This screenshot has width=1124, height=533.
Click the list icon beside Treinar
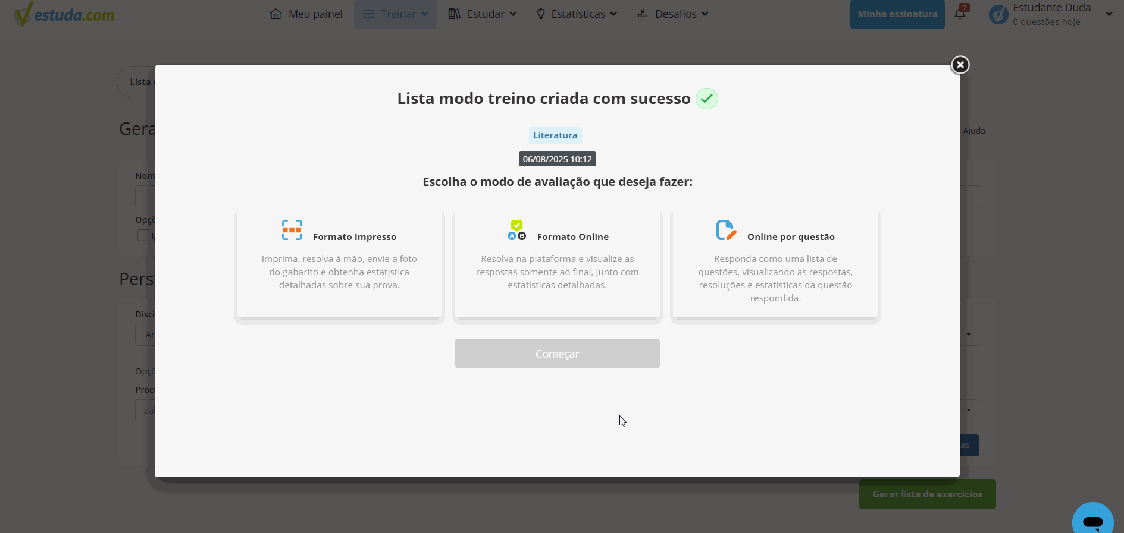point(370,14)
